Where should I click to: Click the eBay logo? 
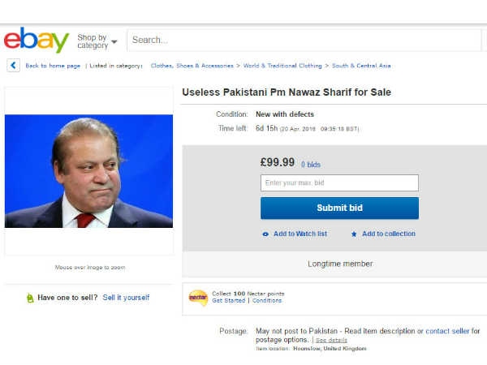pos(37,40)
